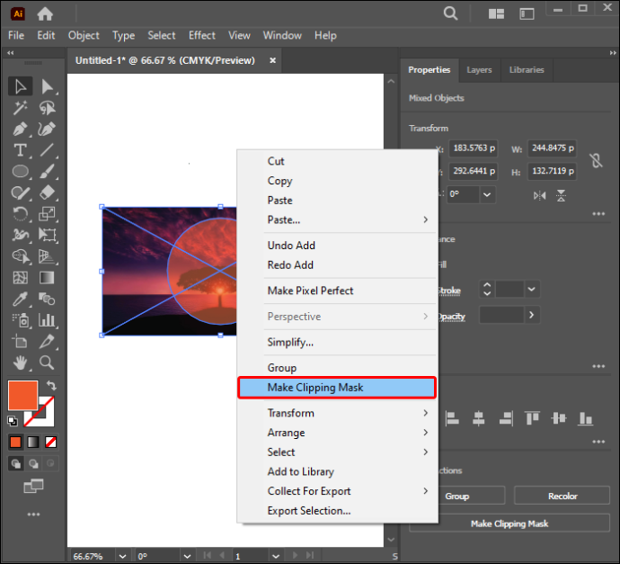Toggle constrain width and height proportions

pos(596,160)
